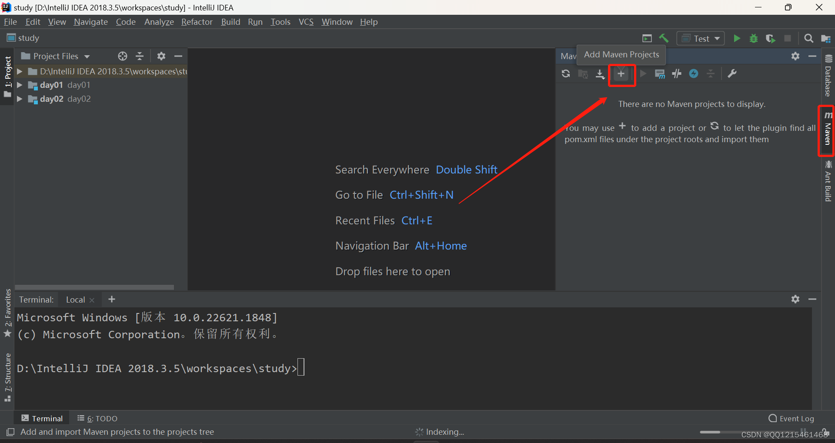Viewport: 835px width, 443px height.
Task: Click Build Project hammer icon
Action: pyautogui.click(x=664, y=38)
